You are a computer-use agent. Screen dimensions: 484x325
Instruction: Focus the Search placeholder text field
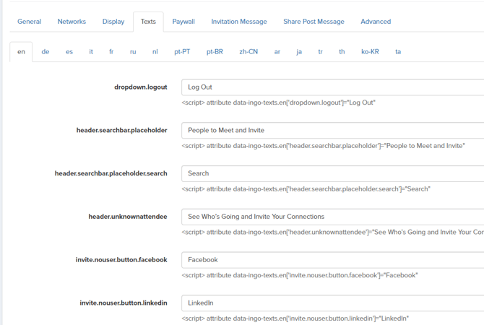pyautogui.click(x=333, y=174)
